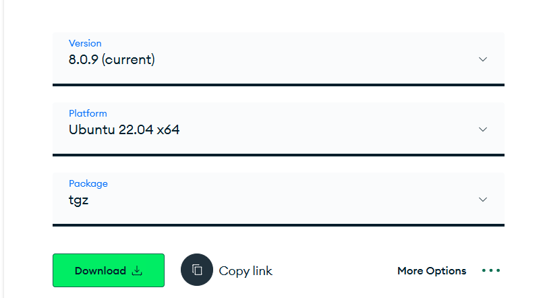Viewport: 545px width, 298px height.
Task: Select the 8.0.9 (current) version text
Action: pos(111,60)
